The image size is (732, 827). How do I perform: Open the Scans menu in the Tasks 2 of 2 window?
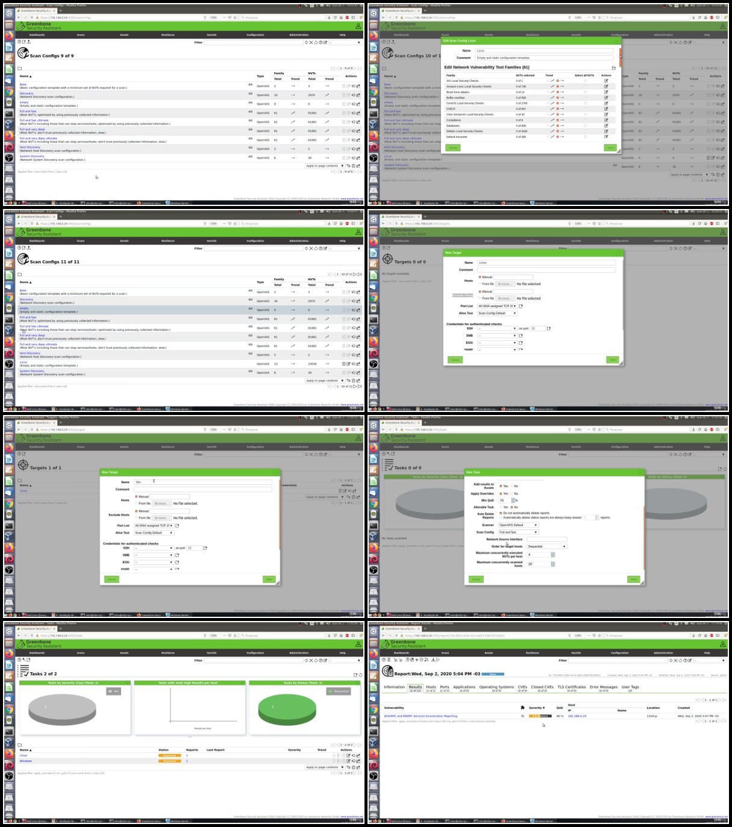click(x=81, y=652)
